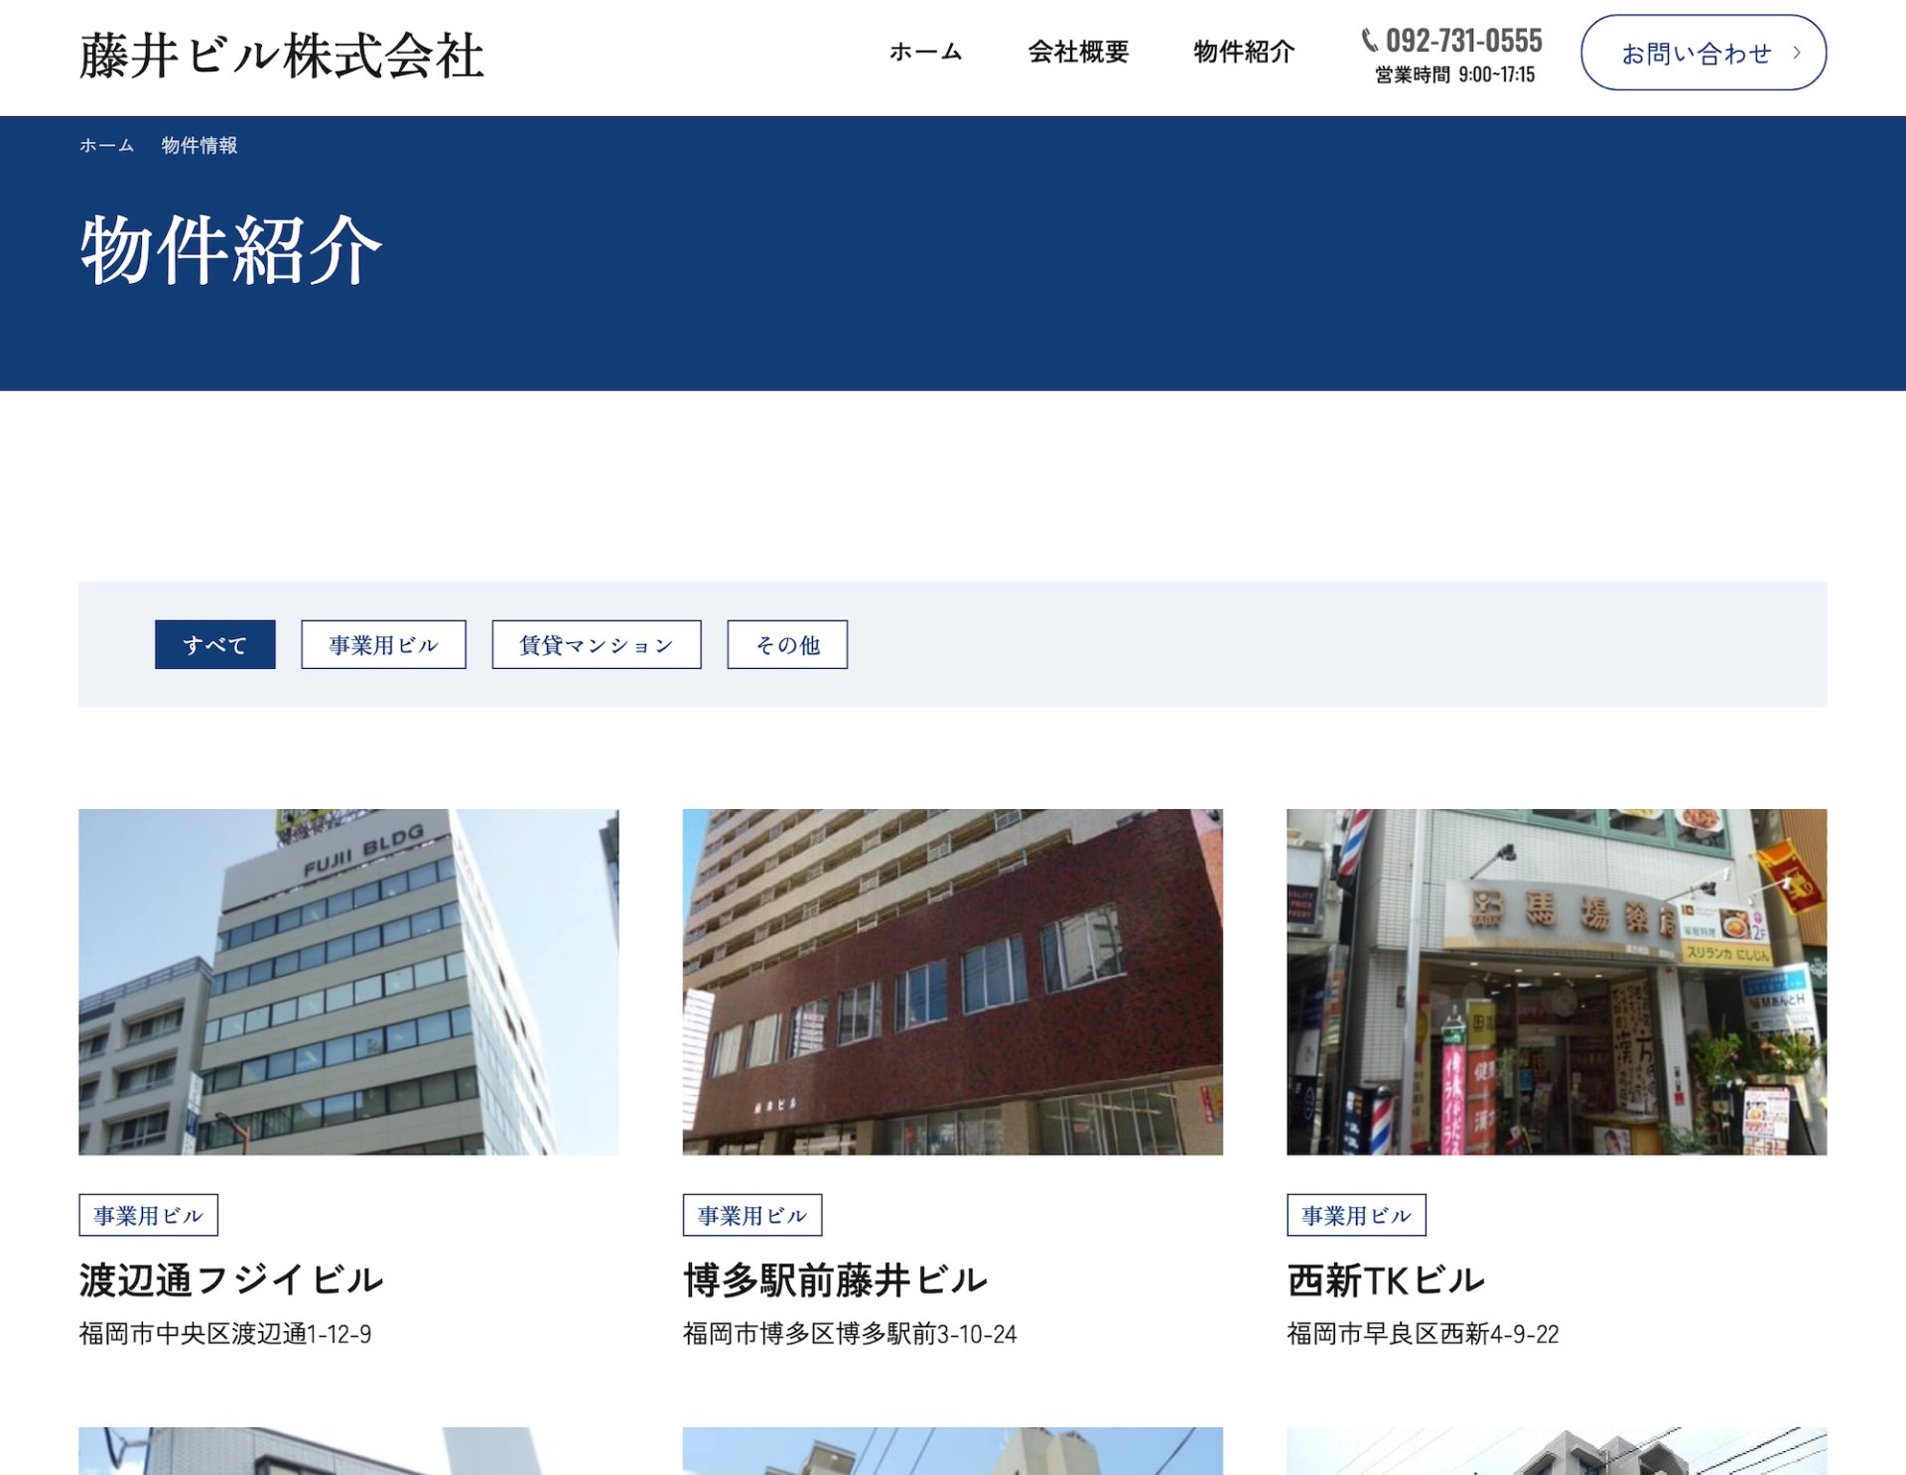
Task: Select the ホーム item in the top navigation
Action: (x=925, y=55)
